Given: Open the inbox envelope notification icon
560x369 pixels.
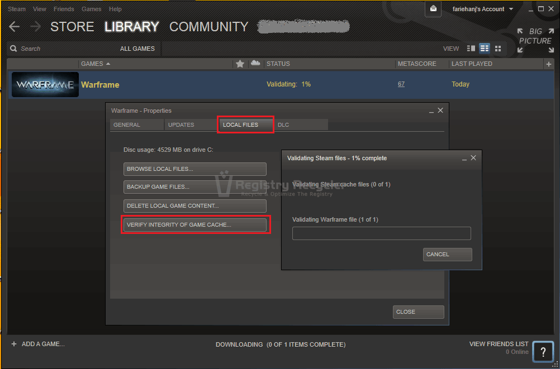Looking at the screenshot, I should coord(433,9).
